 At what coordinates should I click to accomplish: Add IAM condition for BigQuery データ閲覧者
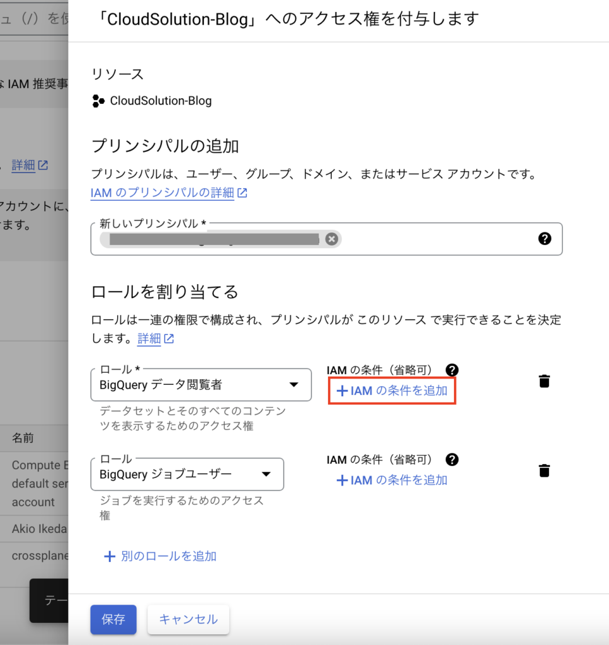click(x=392, y=391)
